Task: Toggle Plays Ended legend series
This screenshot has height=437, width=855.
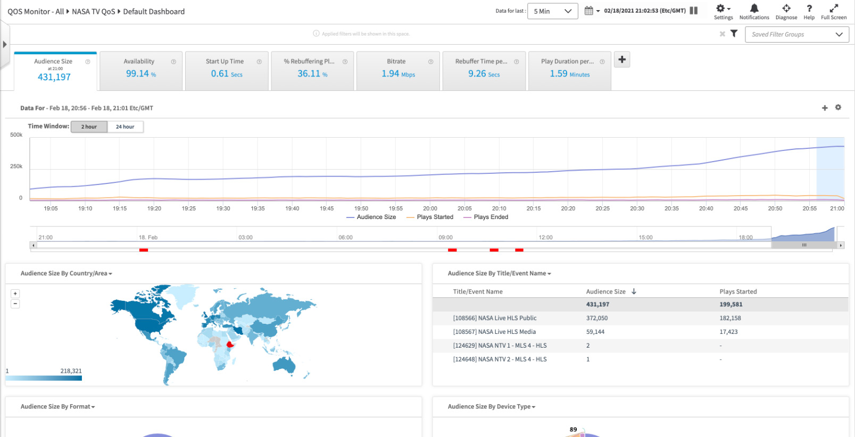Action: coord(486,217)
